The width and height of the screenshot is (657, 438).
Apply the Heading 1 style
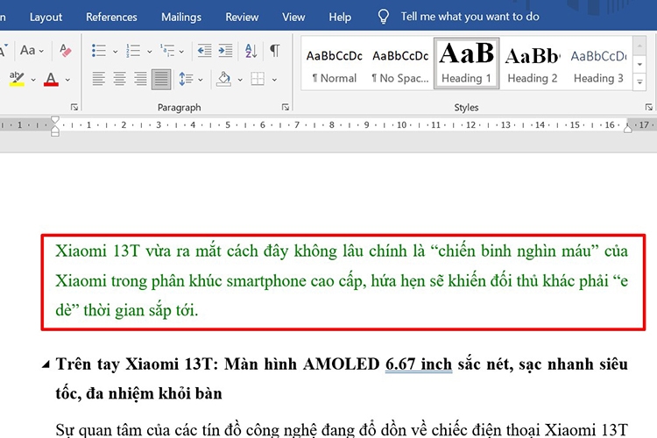pos(466,63)
